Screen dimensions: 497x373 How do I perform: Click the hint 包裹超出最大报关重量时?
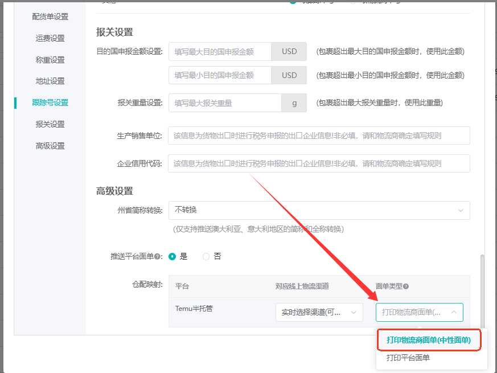(379, 103)
